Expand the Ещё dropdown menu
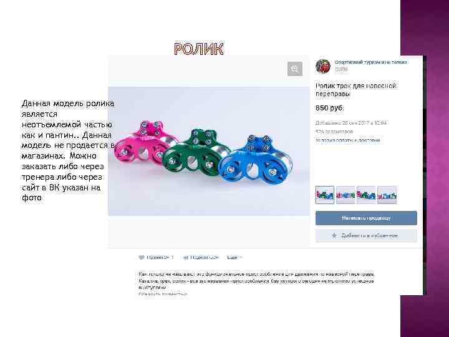The height and width of the screenshot is (337, 449). pos(234,257)
